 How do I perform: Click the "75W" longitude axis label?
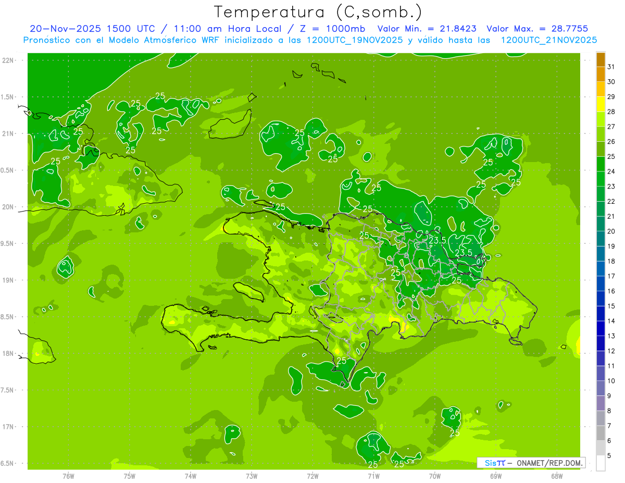130,476
